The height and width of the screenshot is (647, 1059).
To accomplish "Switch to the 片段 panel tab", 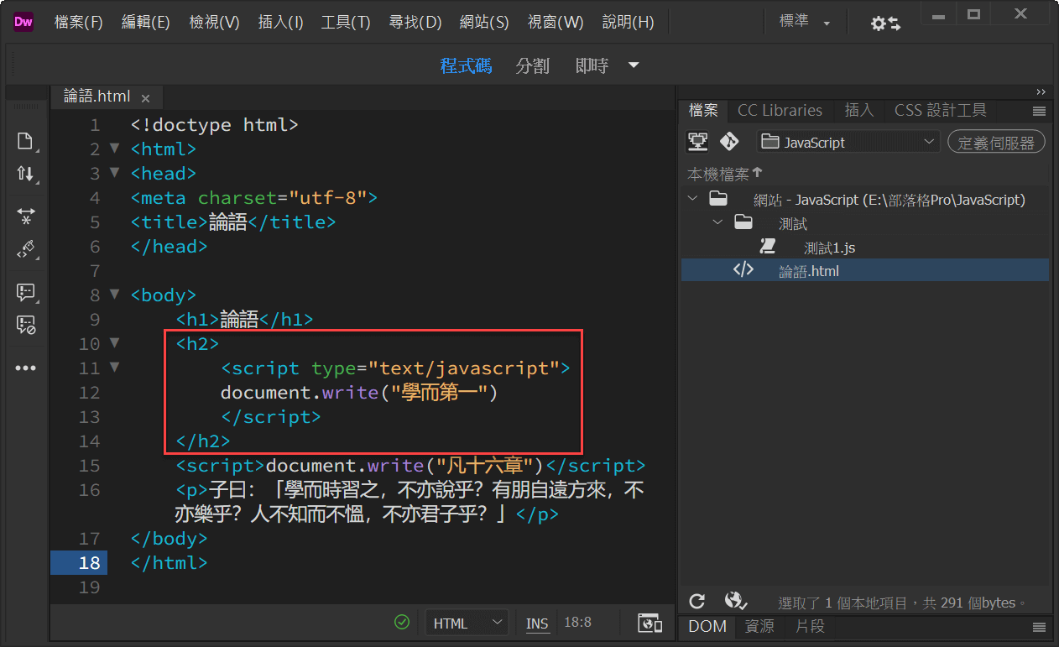I will click(810, 627).
